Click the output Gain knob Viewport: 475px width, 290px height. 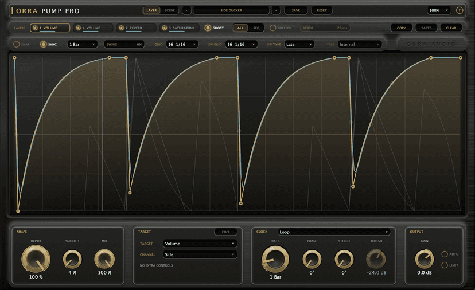(424, 259)
